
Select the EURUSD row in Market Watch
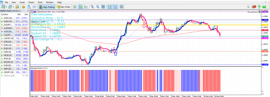pyautogui.click(x=15, y=66)
